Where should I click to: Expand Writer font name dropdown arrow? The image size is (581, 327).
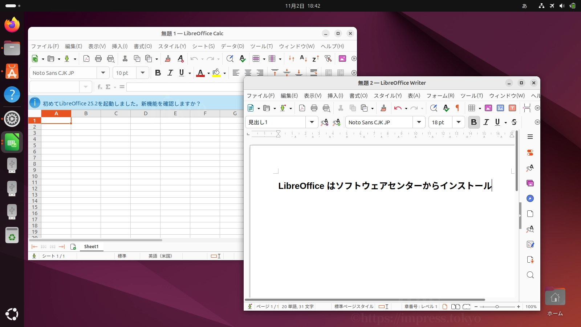click(x=419, y=122)
